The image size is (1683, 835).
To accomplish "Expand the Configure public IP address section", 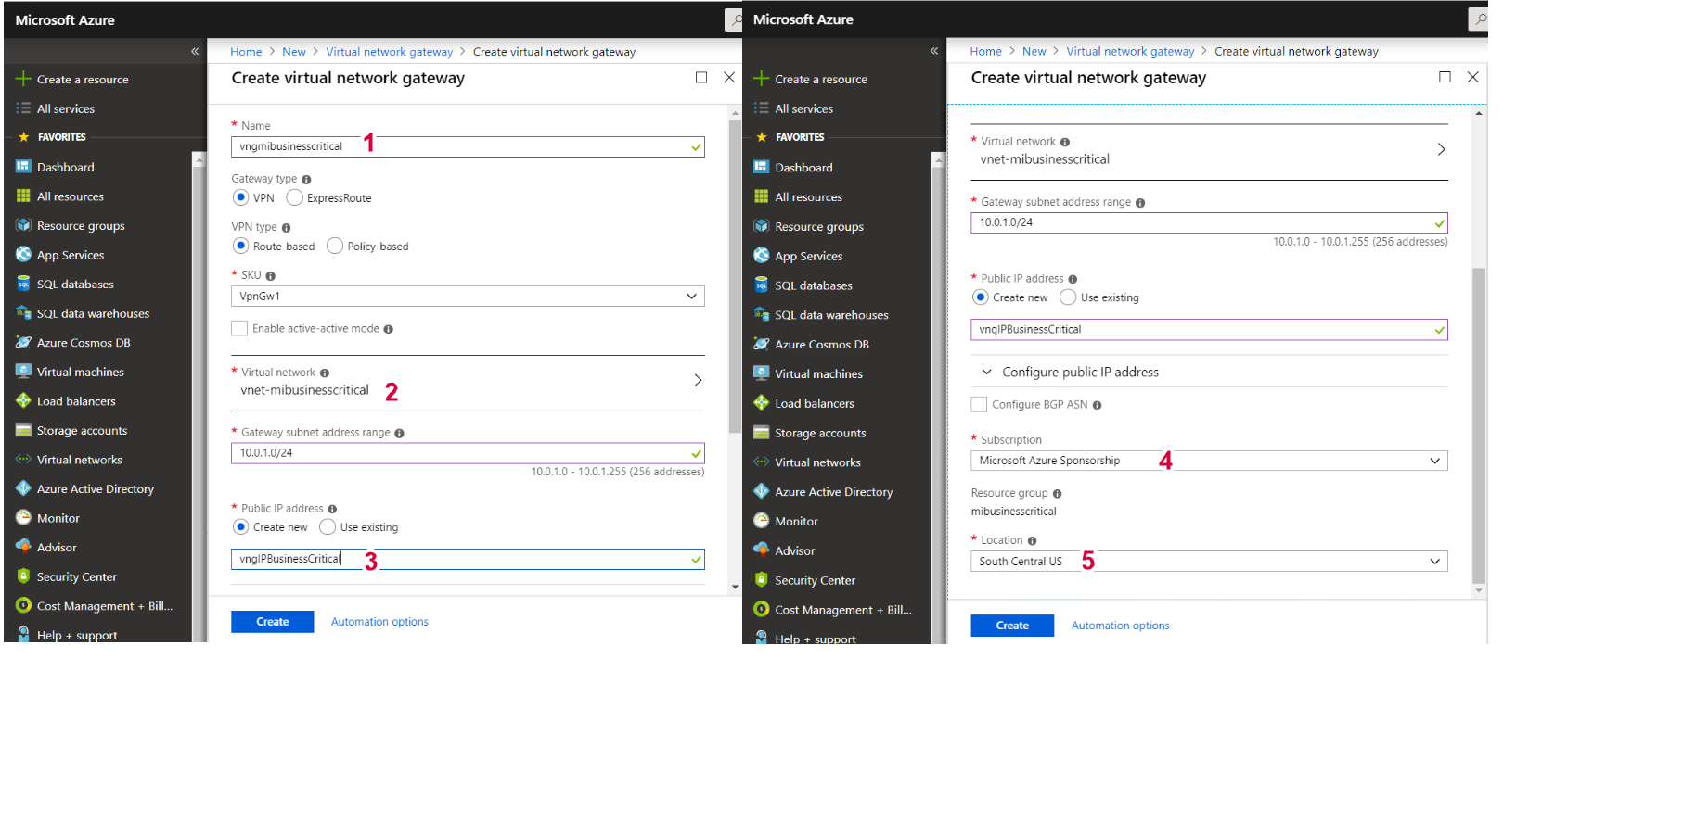I will click(1079, 373).
